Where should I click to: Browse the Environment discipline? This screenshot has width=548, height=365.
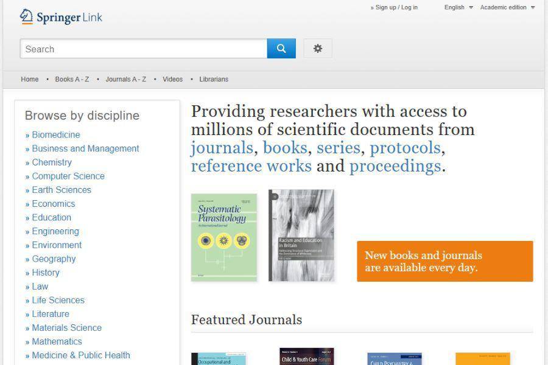(x=57, y=245)
